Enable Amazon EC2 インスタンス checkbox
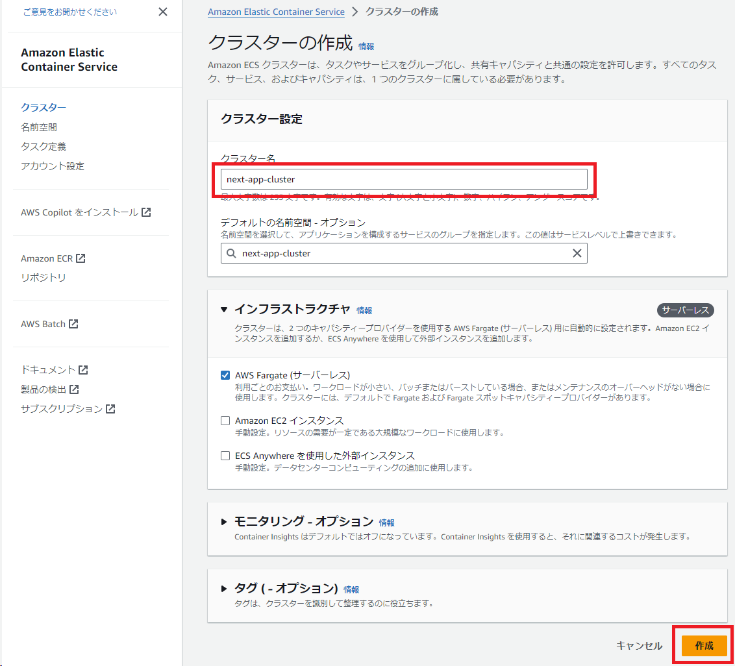This screenshot has height=666, width=735. 225,421
